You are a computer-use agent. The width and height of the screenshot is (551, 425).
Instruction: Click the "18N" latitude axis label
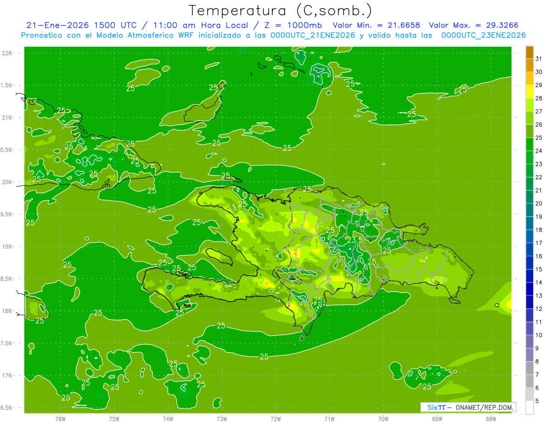pyautogui.click(x=7, y=311)
